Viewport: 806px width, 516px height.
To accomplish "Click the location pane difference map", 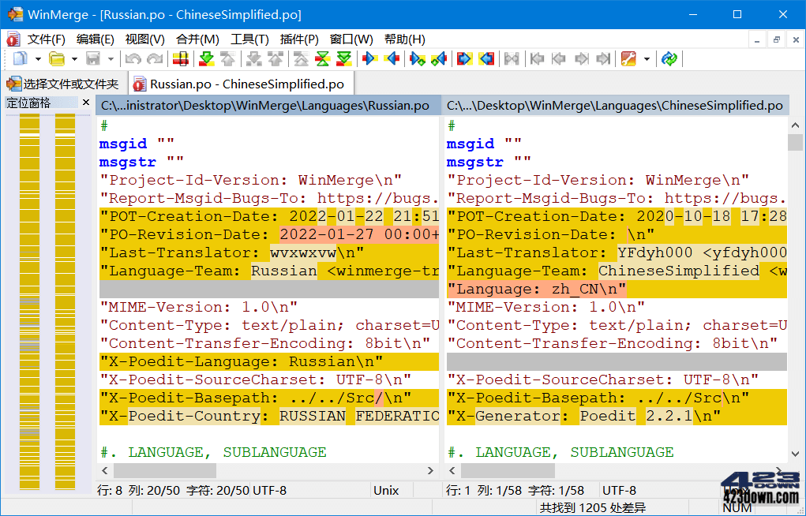I will (47, 300).
